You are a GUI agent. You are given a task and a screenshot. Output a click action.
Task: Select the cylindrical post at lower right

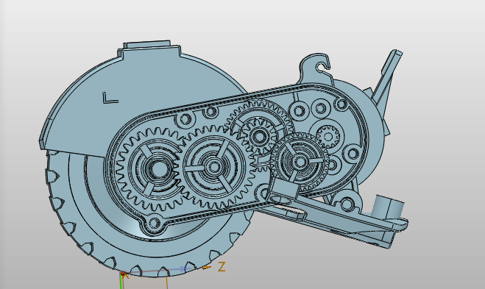[x=388, y=207]
